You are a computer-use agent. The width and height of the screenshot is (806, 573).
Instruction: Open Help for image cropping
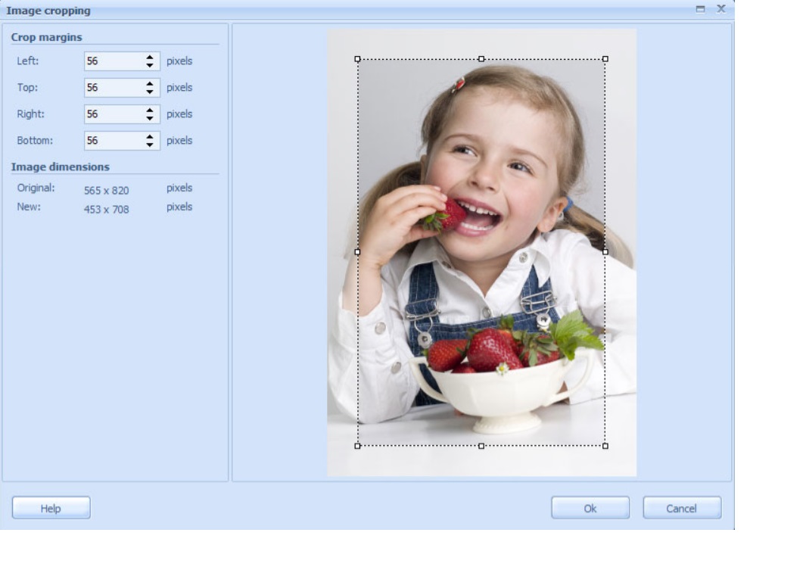(x=51, y=508)
